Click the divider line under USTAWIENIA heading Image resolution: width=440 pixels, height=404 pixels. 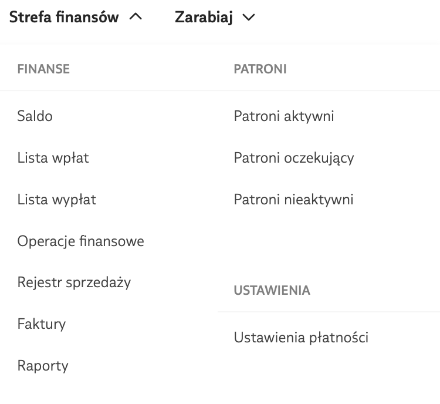click(329, 312)
